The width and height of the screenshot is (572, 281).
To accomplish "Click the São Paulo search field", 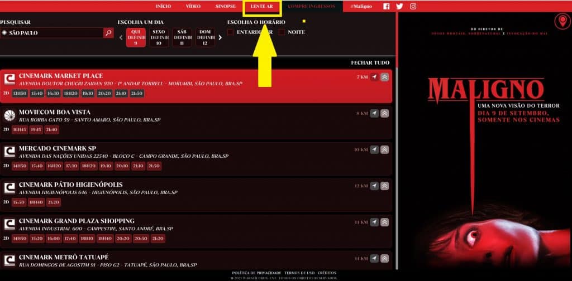I will [52, 33].
